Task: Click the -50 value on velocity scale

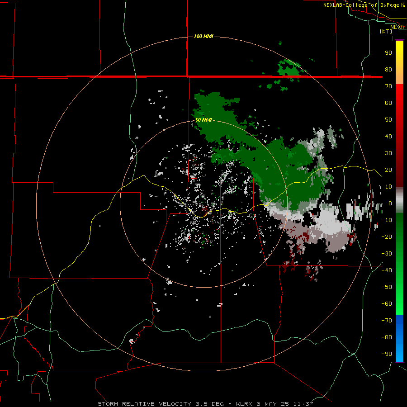Action: coord(387,287)
